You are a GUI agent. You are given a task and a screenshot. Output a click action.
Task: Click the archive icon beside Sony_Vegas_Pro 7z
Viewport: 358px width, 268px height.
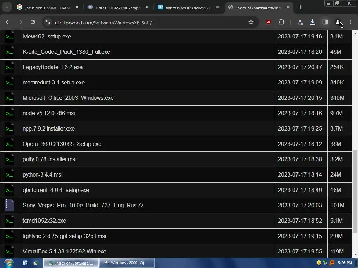pos(9,205)
